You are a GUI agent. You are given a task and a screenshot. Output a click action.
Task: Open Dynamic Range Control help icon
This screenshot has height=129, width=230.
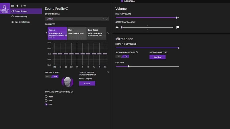pyautogui.click(x=72, y=92)
